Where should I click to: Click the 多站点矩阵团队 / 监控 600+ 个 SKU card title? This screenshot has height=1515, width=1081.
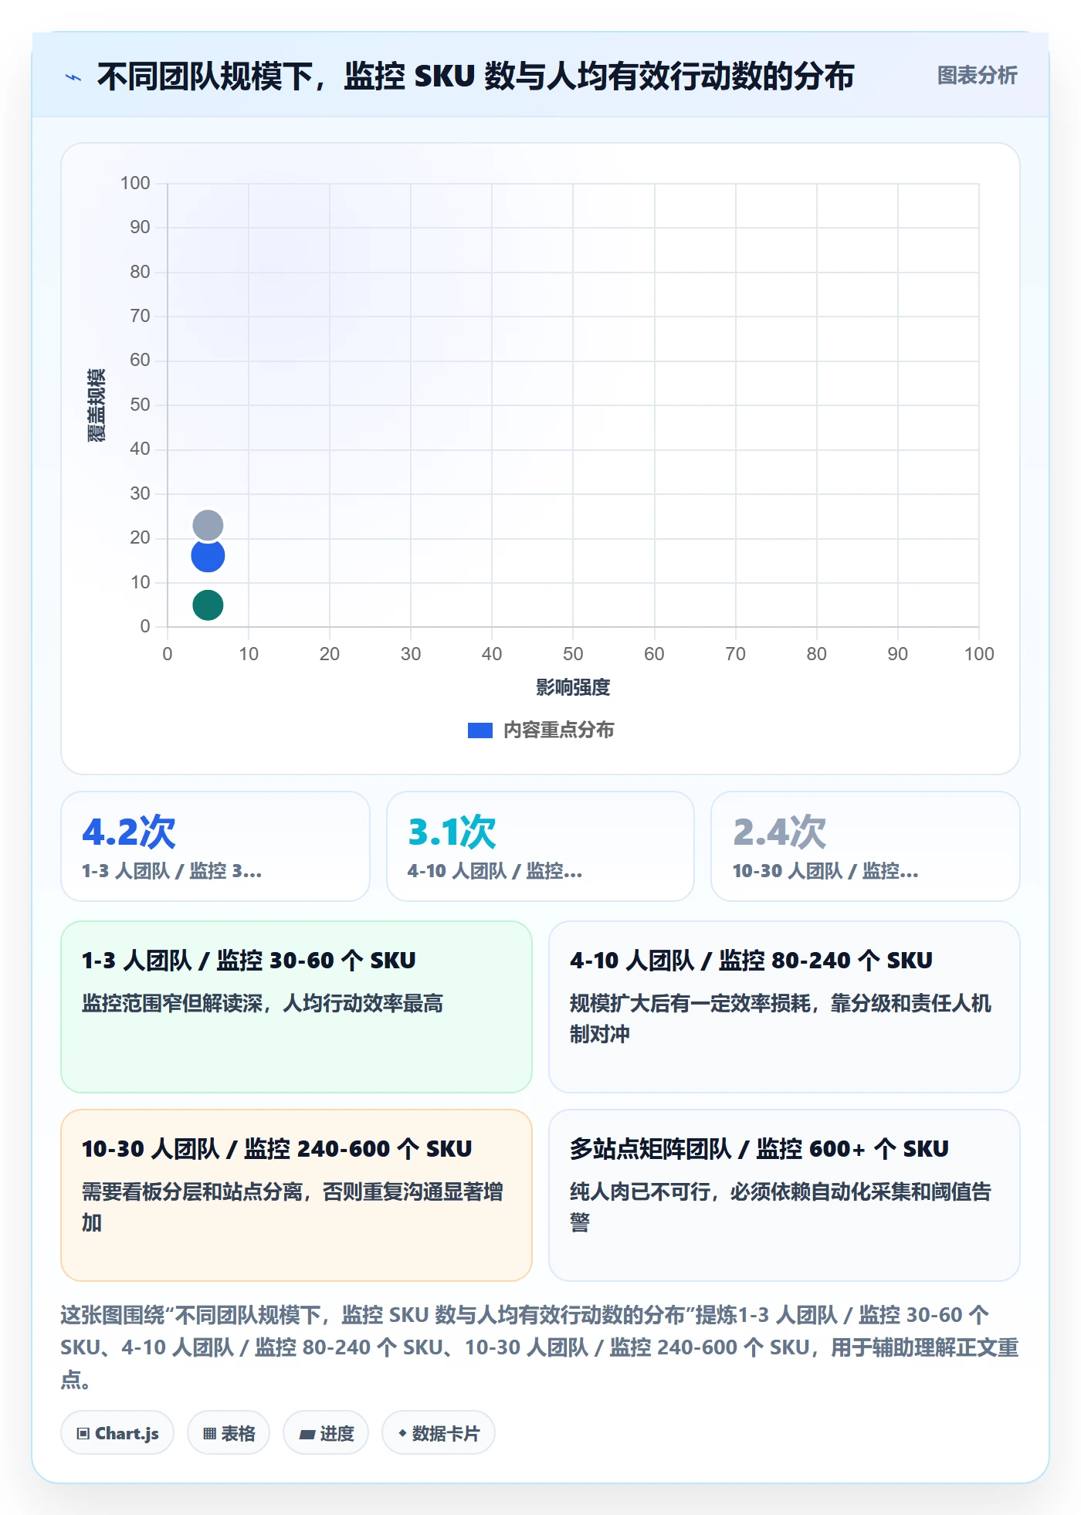[759, 1149]
